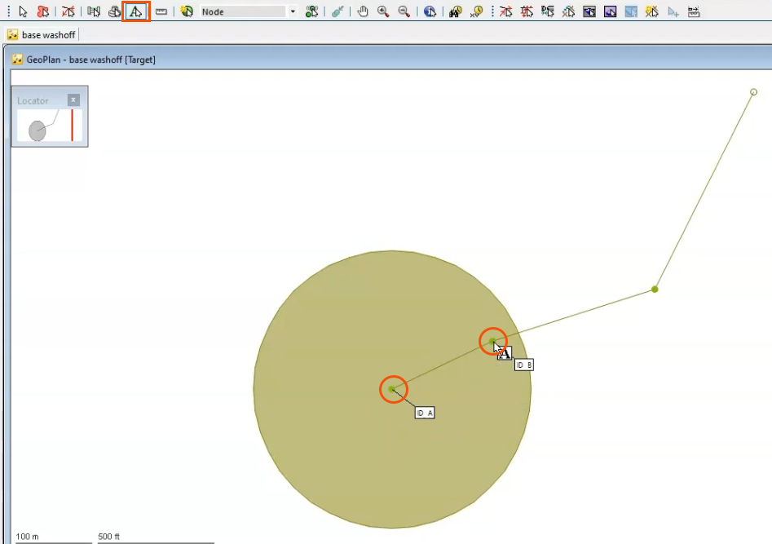Click the ID B label
This screenshot has height=544, width=772.
[524, 365]
